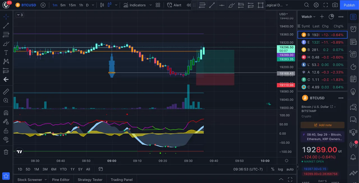Add a symbol to compare with the plus icon
The image size is (359, 183).
click(43, 5)
